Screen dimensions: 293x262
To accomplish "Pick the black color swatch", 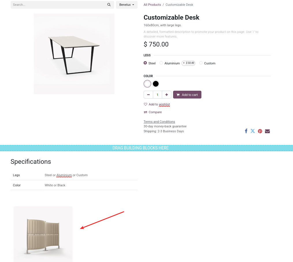I will click(156, 84).
